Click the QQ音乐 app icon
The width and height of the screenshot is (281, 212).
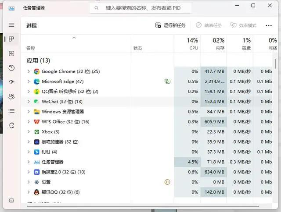(36, 92)
